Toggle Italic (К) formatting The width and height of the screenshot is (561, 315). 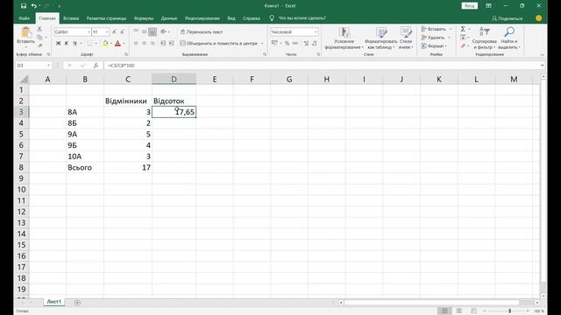pyautogui.click(x=67, y=43)
